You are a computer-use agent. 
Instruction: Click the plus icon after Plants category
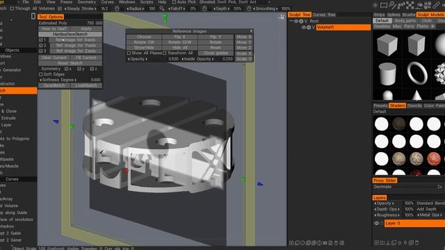[x=432, y=26]
